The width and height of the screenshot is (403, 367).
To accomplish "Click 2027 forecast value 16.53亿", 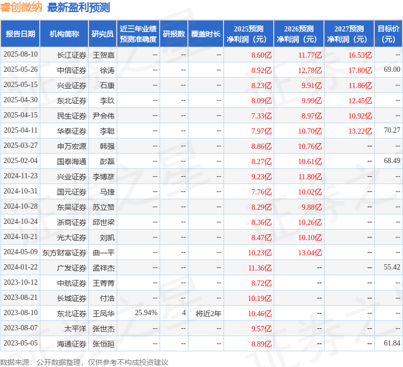I will tap(360, 55).
